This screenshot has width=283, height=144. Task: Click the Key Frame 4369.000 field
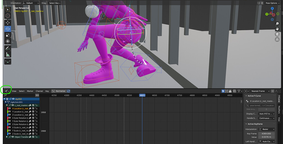coord(267,134)
